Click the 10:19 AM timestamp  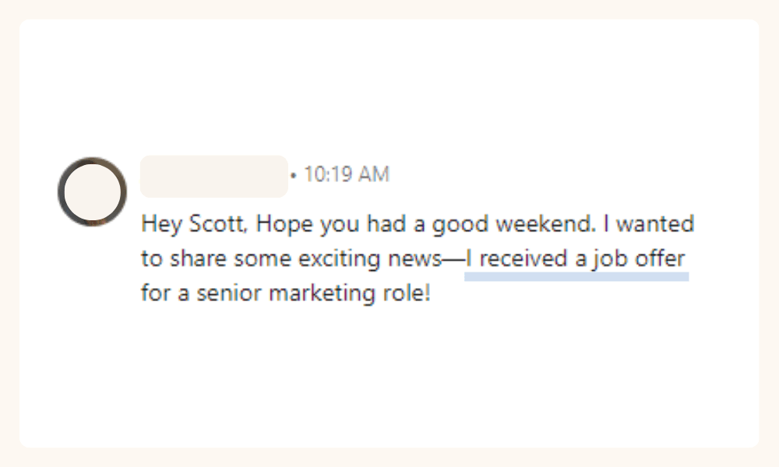coord(346,175)
